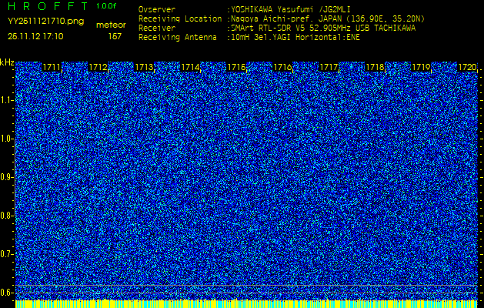
Task: Click the 1.1 frequency axis label
Action: coord(5,100)
